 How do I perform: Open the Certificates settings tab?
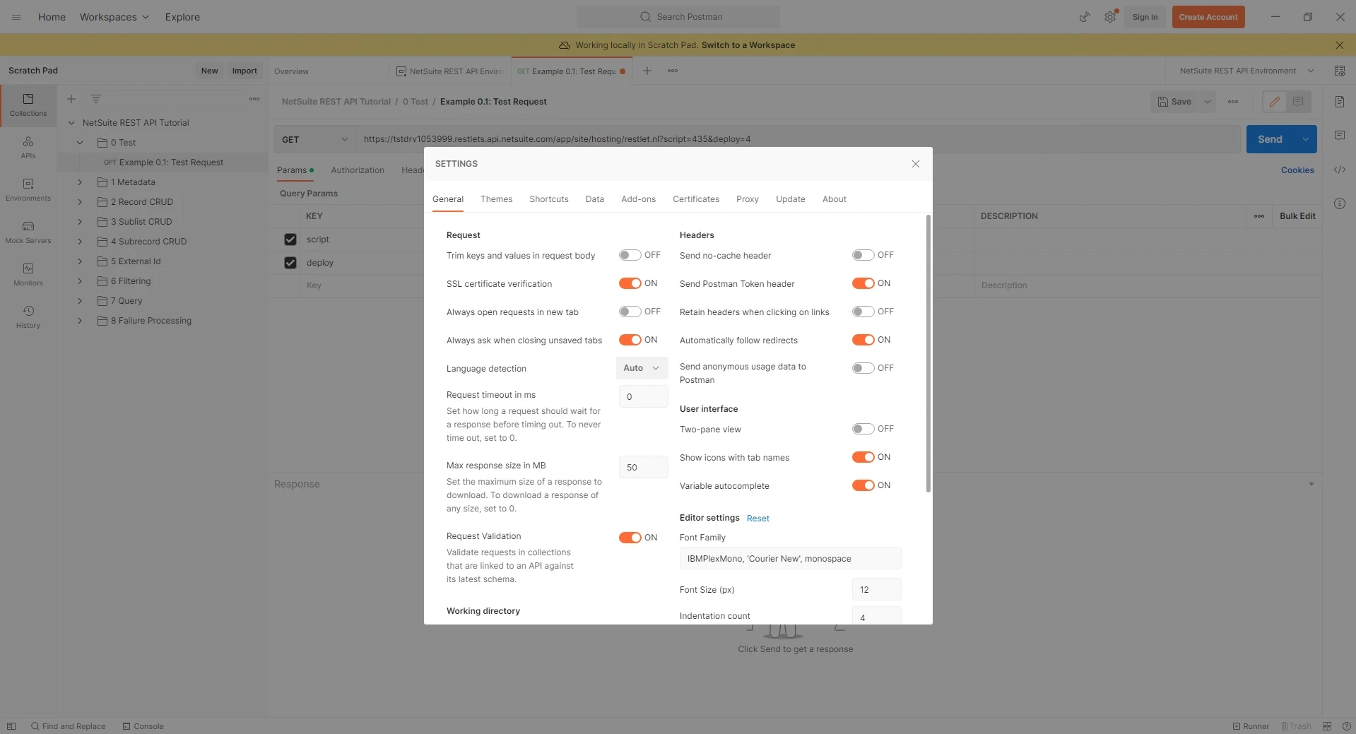[x=696, y=199]
